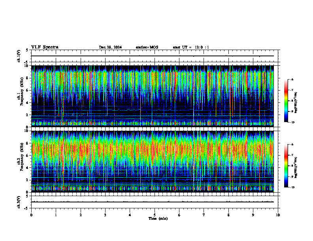Click the ch.2 color scale bar
Image resolution: width=313 pixels, height=241 pixels.
(x=286, y=166)
